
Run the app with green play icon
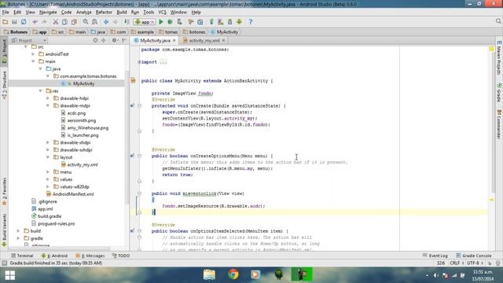point(161,22)
